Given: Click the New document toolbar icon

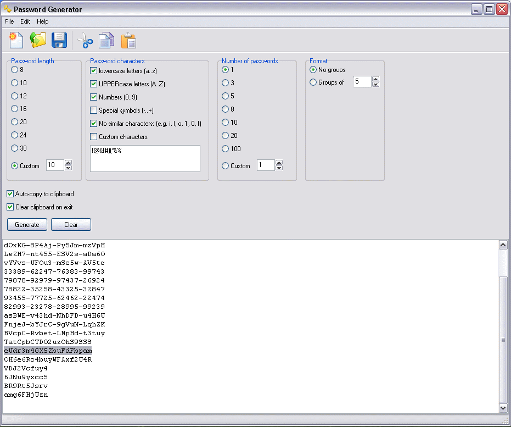Looking at the screenshot, I should point(16,41).
